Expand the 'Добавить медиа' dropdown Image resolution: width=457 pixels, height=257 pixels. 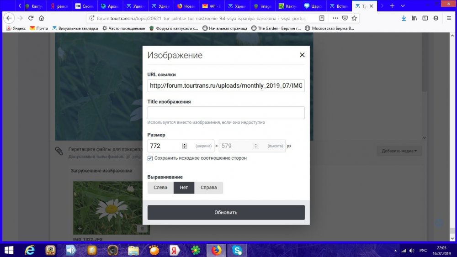tap(399, 151)
